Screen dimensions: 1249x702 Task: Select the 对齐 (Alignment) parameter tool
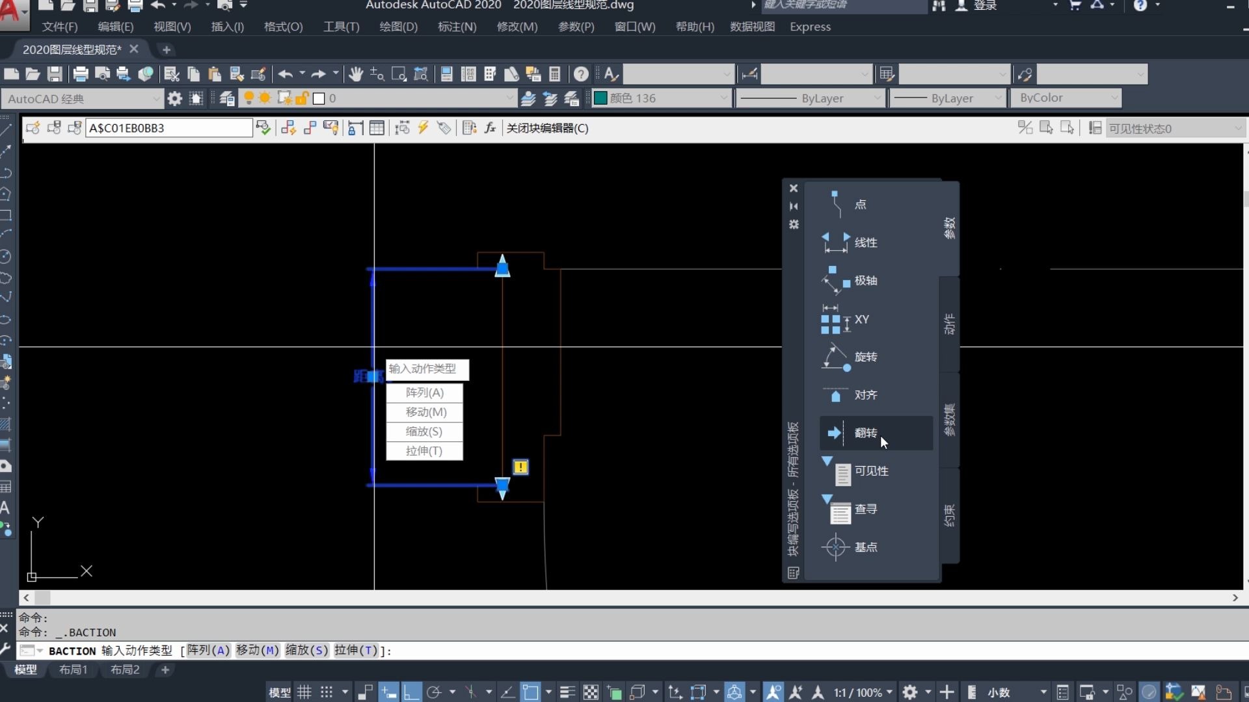pyautogui.click(x=876, y=395)
